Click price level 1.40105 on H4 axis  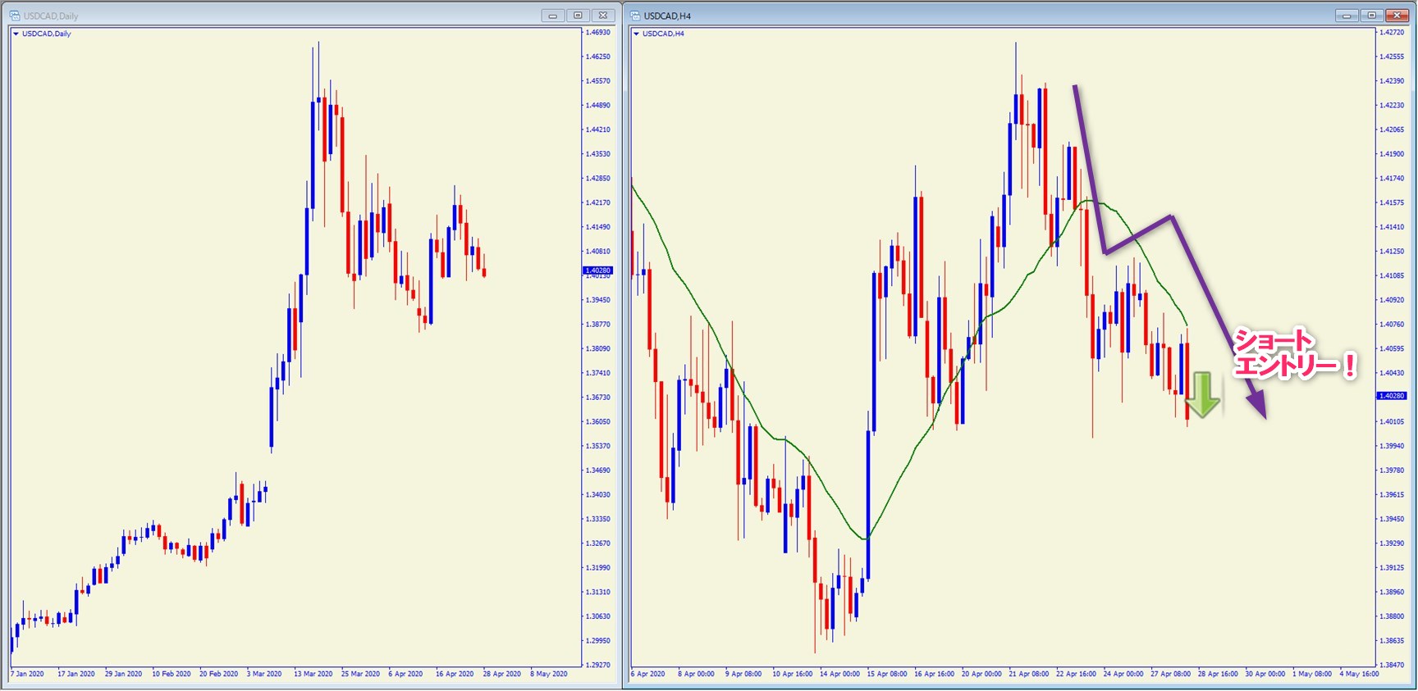(x=1392, y=421)
